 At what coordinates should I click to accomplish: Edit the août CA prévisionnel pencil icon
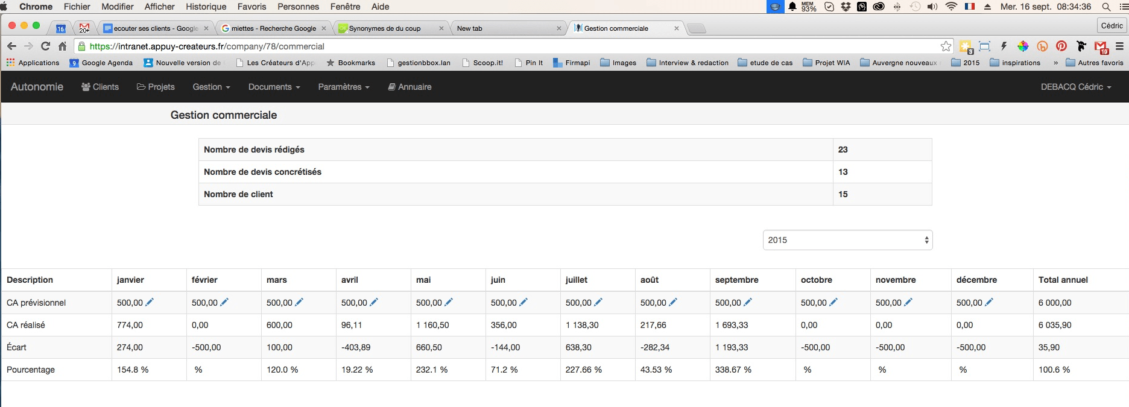(x=673, y=302)
